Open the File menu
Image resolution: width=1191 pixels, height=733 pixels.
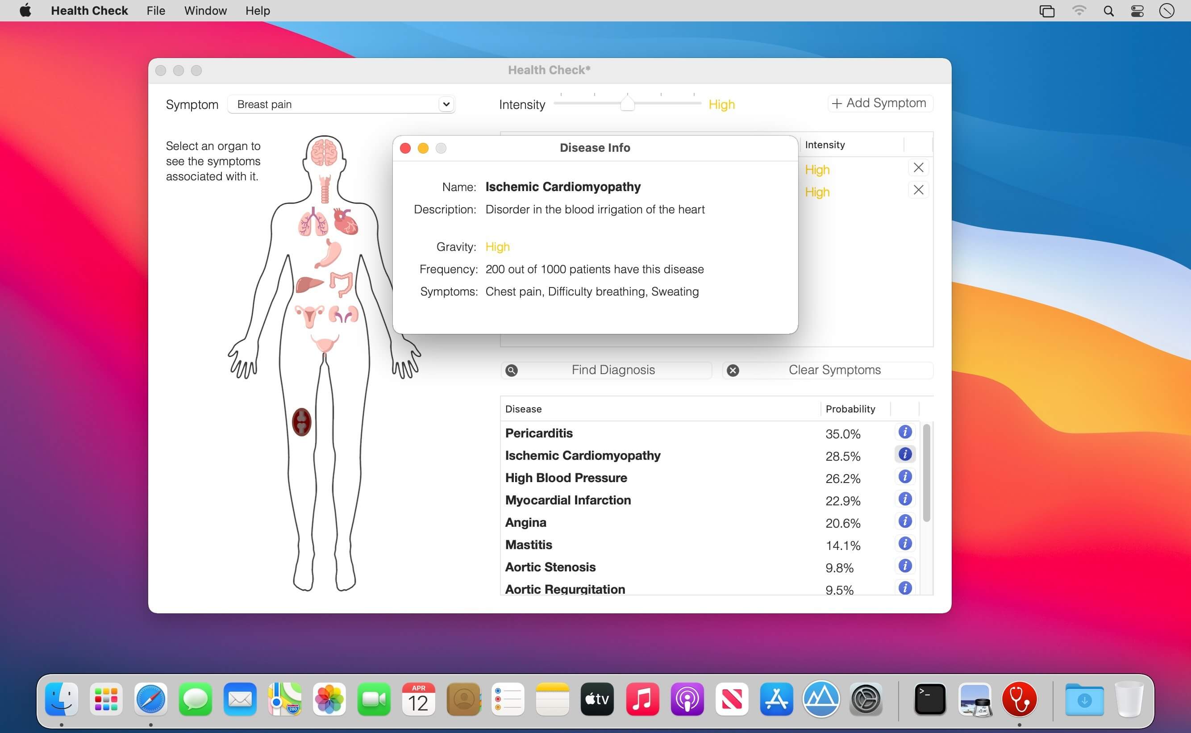point(156,11)
